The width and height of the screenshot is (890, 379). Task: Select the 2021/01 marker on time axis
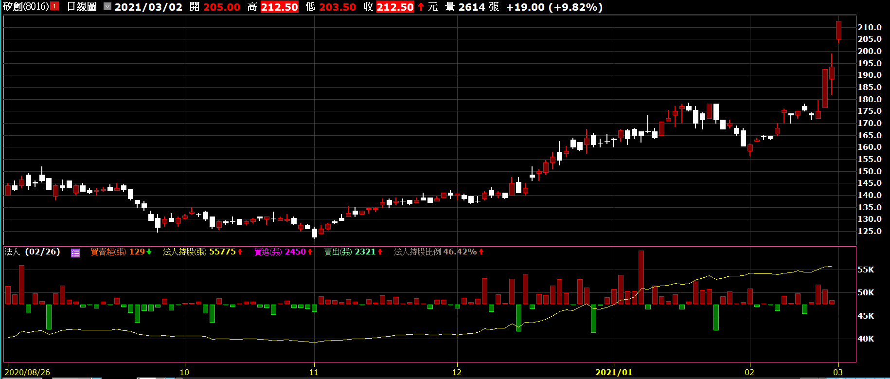614,372
